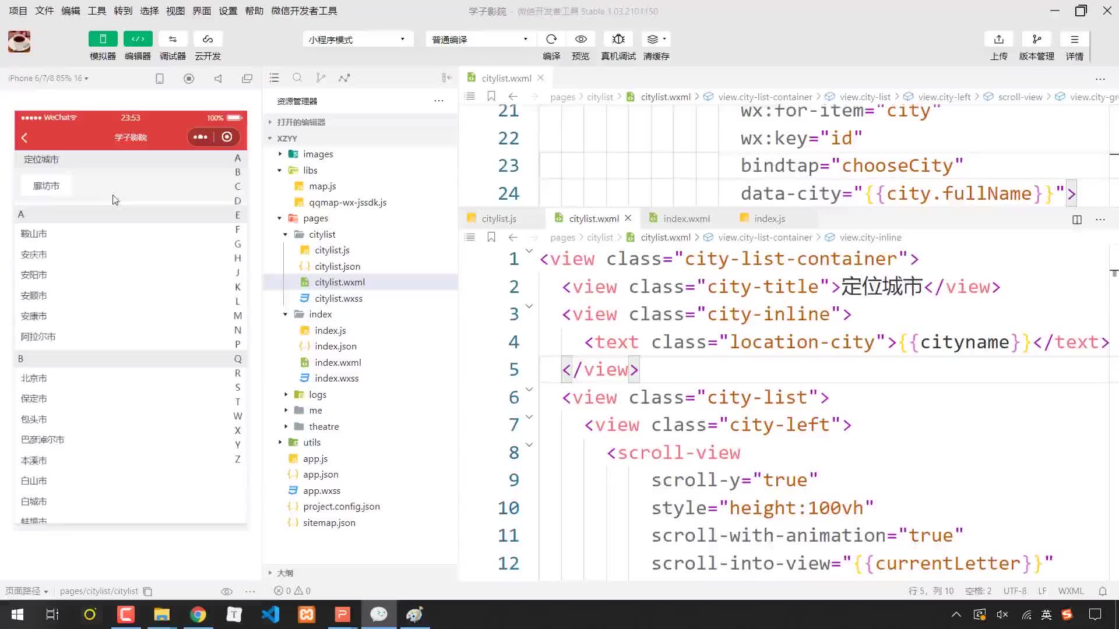The height and width of the screenshot is (629, 1119).
Task: Toggle the simulator panel button
Action: [x=103, y=39]
